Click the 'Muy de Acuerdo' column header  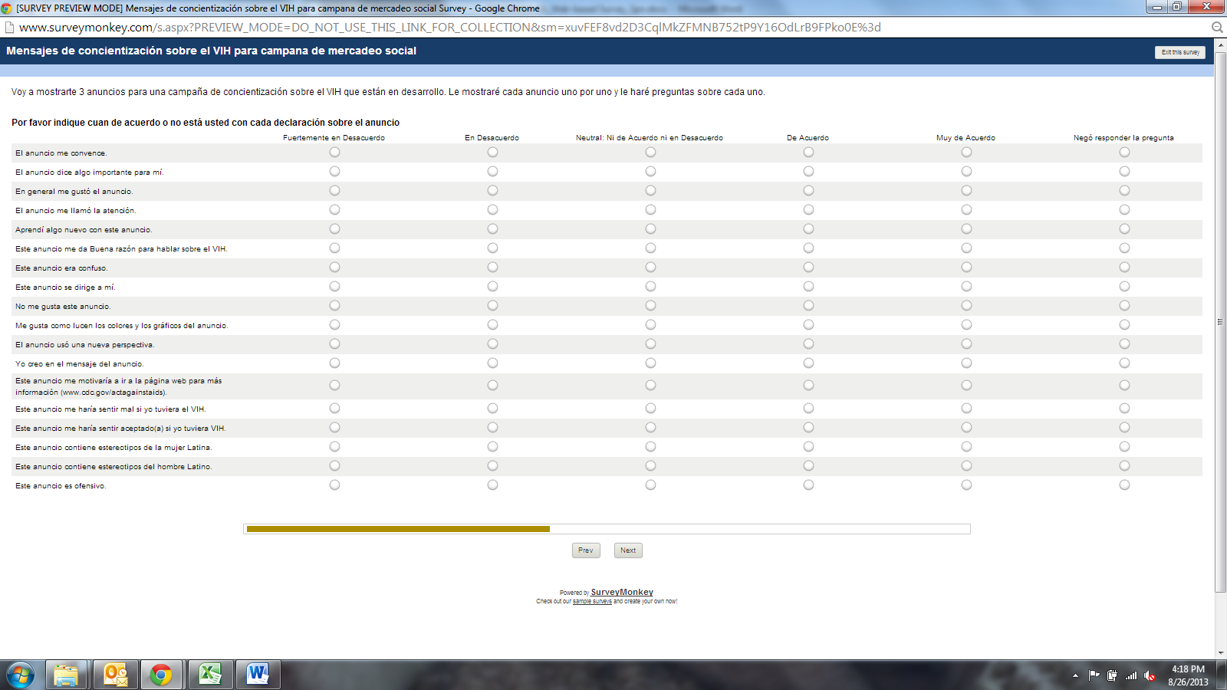click(x=965, y=138)
